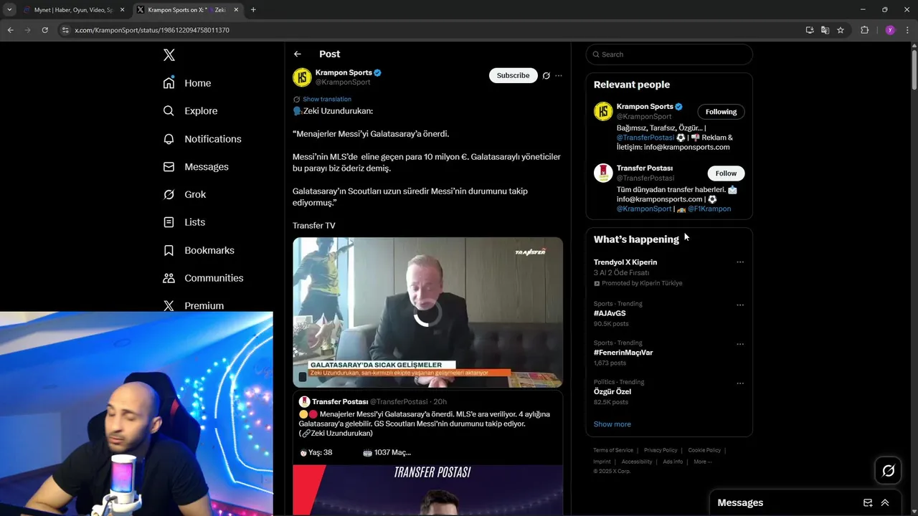The image size is (918, 516).
Task: Open Ads info footer link
Action: pos(673,462)
